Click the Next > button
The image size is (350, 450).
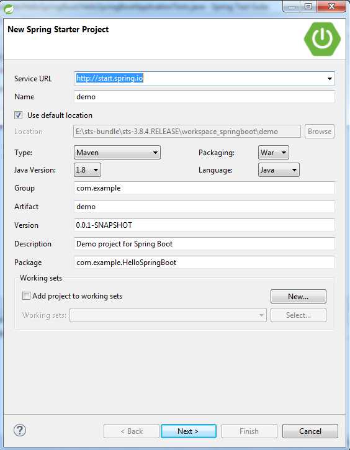click(x=189, y=431)
